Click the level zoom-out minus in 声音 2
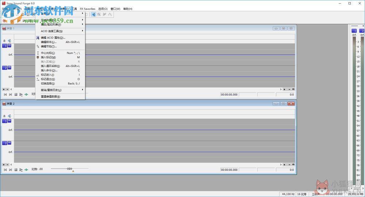 (x=7, y=165)
